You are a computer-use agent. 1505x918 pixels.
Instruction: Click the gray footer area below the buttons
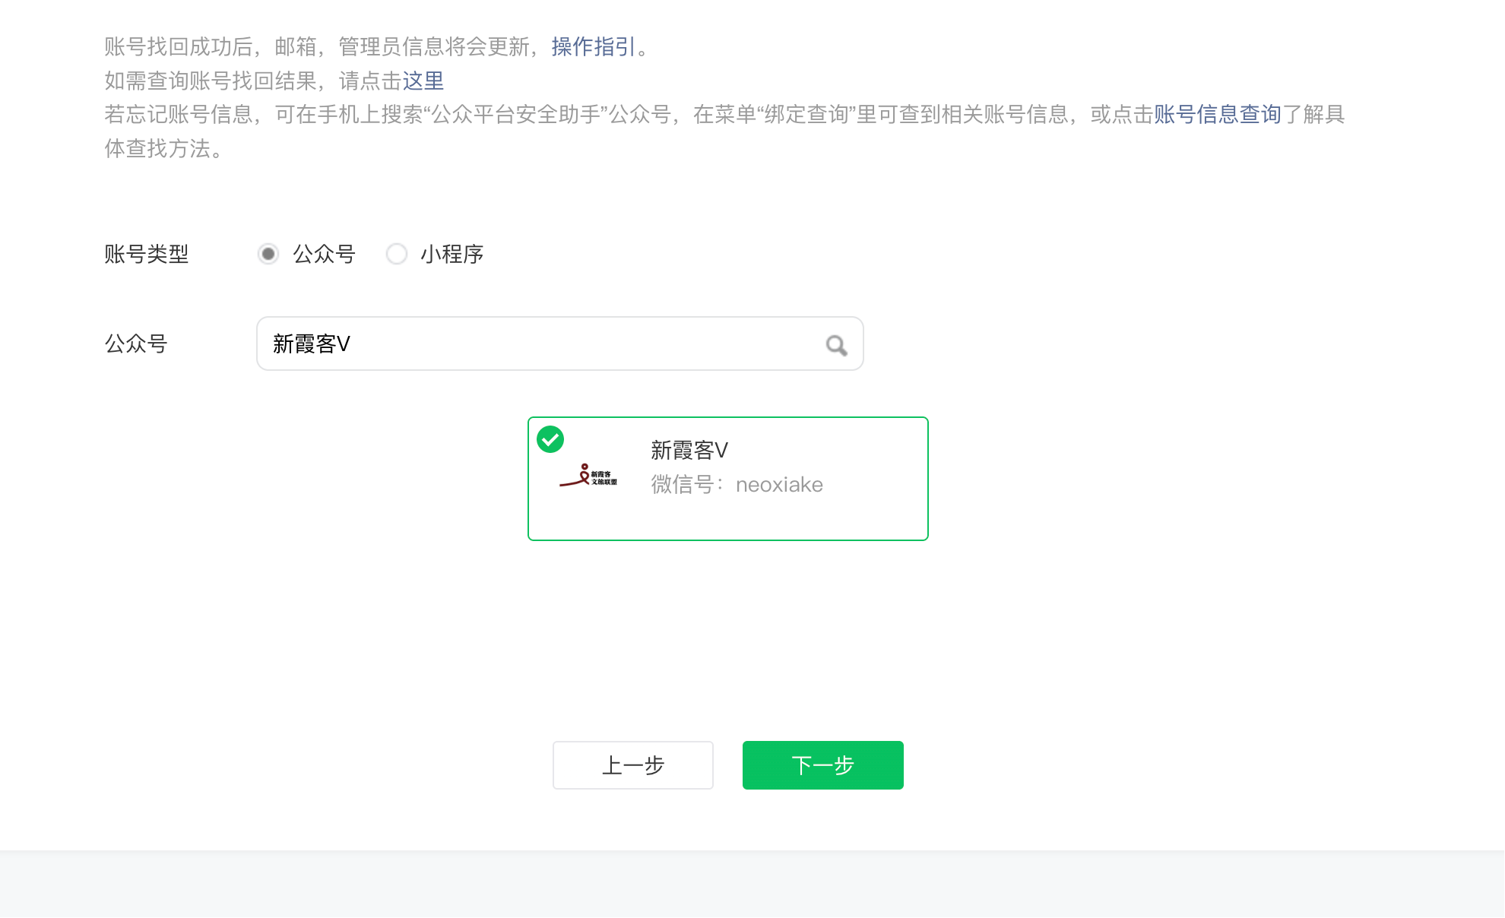pyautogui.click(x=752, y=885)
